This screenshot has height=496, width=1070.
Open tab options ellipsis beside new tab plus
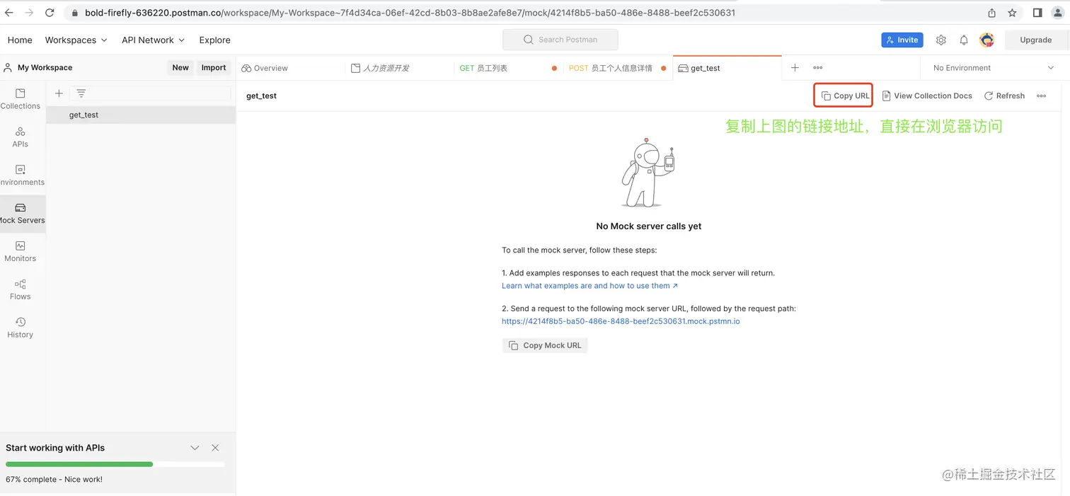coord(817,68)
